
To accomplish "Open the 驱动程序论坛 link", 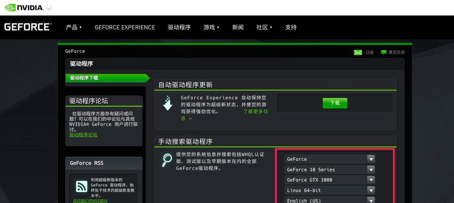I will [83, 135].
